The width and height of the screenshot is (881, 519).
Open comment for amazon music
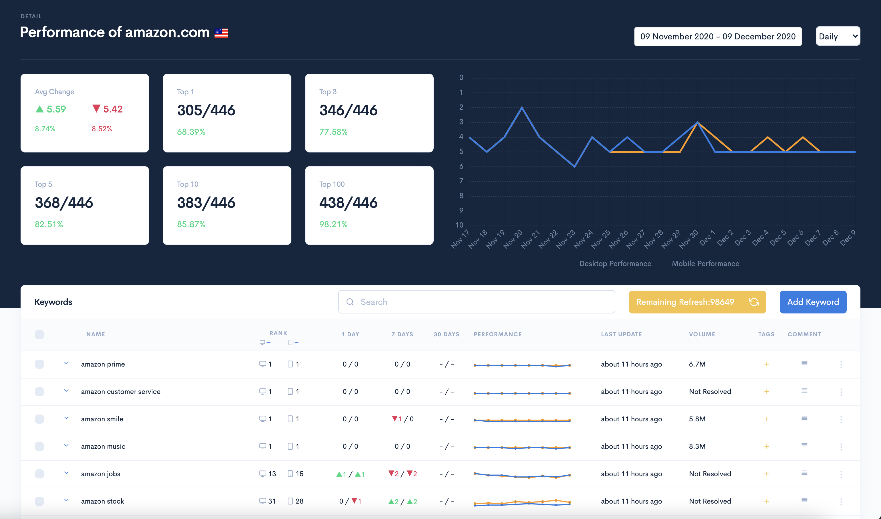804,445
